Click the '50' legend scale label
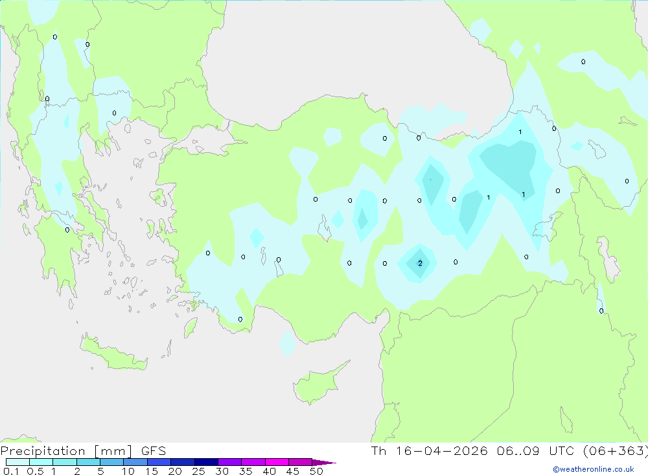Viewport: 648px width, 475px height. (x=316, y=471)
